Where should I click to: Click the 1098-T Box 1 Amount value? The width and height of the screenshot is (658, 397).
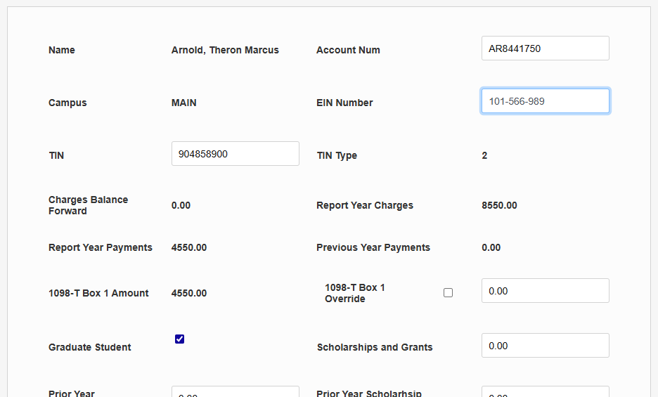click(x=189, y=293)
